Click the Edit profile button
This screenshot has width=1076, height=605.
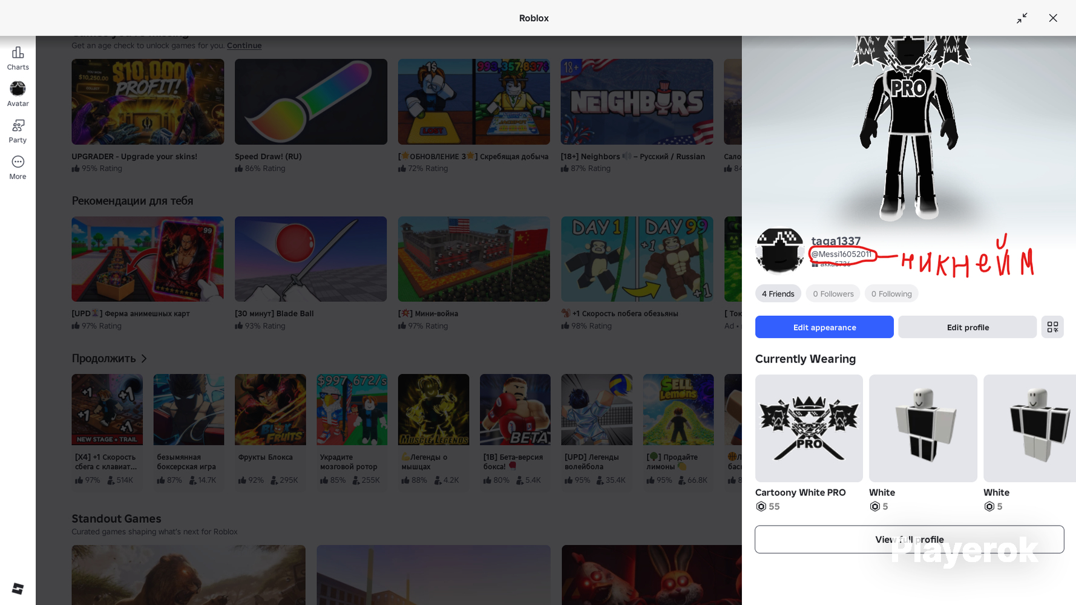[967, 327]
